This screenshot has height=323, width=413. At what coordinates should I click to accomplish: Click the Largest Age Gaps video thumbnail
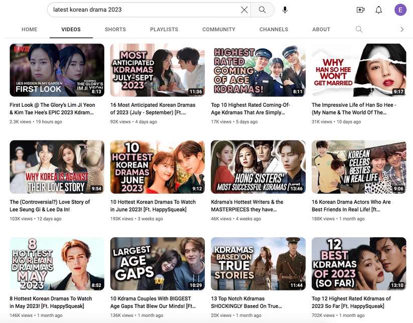click(x=157, y=263)
